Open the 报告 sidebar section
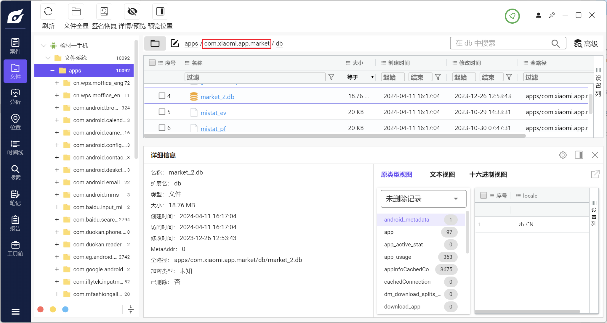 click(x=15, y=223)
